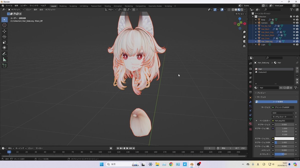Open Chrome from the Windows taskbar
Viewport: 300px width, 168px height.
(171, 164)
